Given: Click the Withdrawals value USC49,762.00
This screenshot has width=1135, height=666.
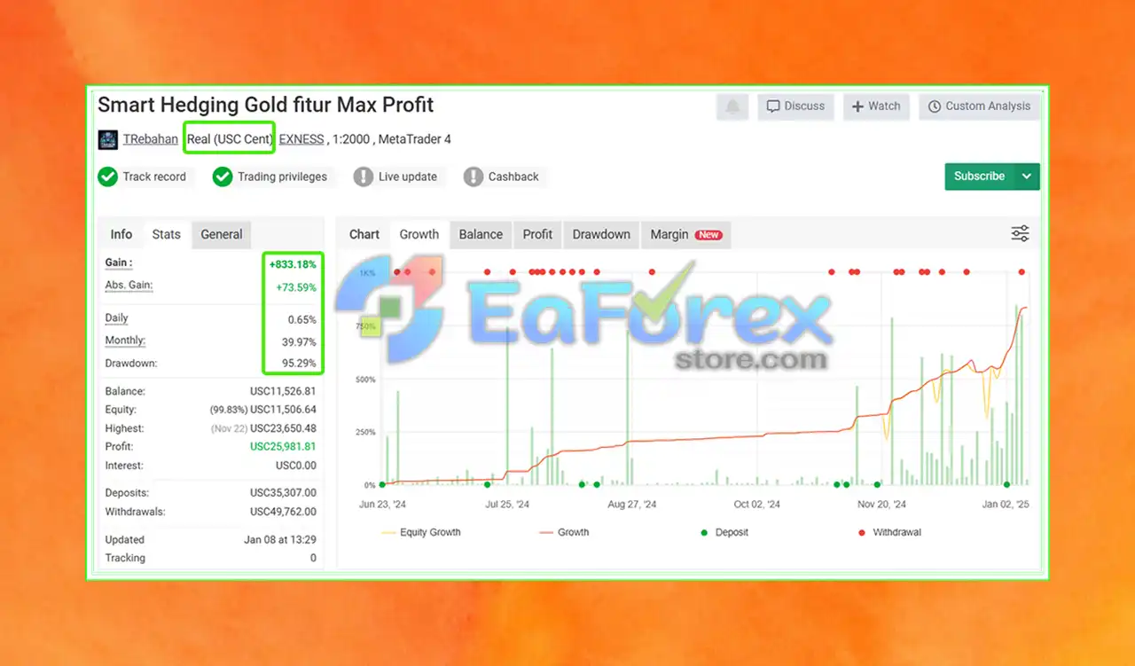Looking at the screenshot, I should tap(283, 512).
